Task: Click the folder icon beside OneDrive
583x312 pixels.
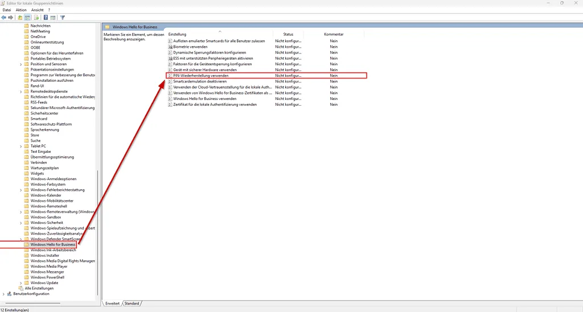Action: coord(26,37)
